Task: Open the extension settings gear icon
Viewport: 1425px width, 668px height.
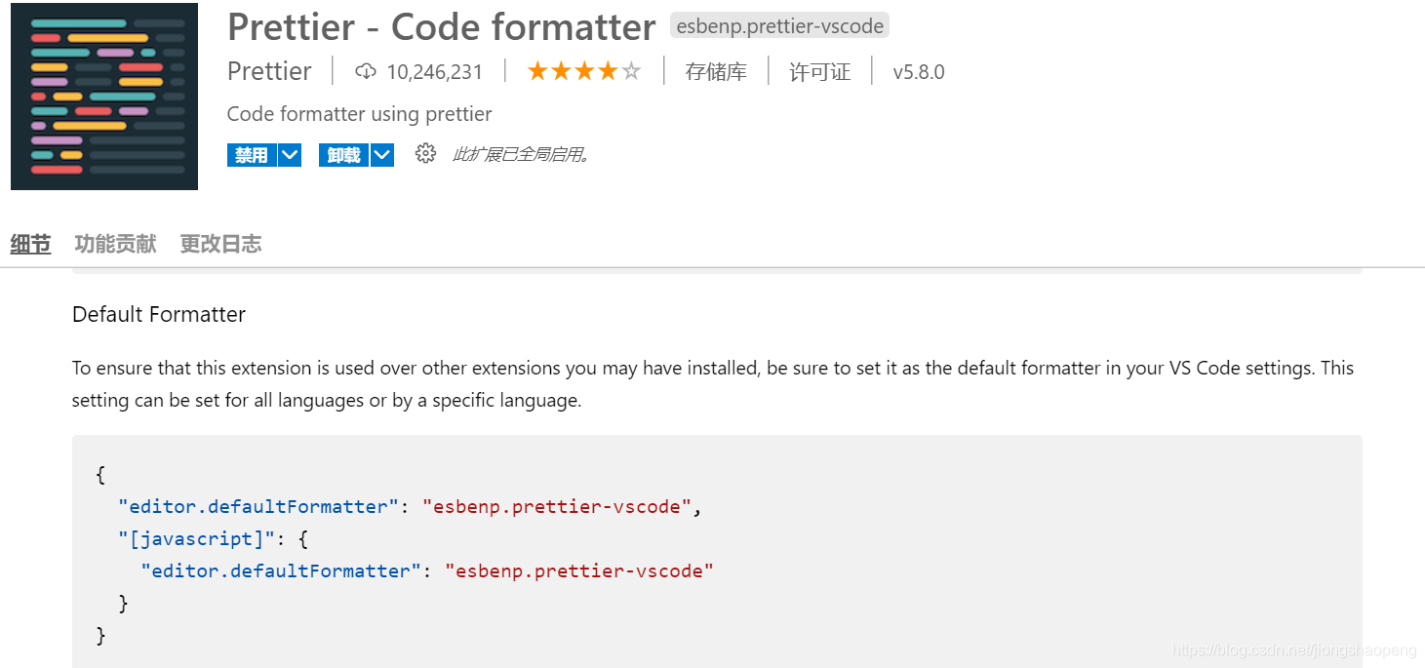Action: pos(425,153)
